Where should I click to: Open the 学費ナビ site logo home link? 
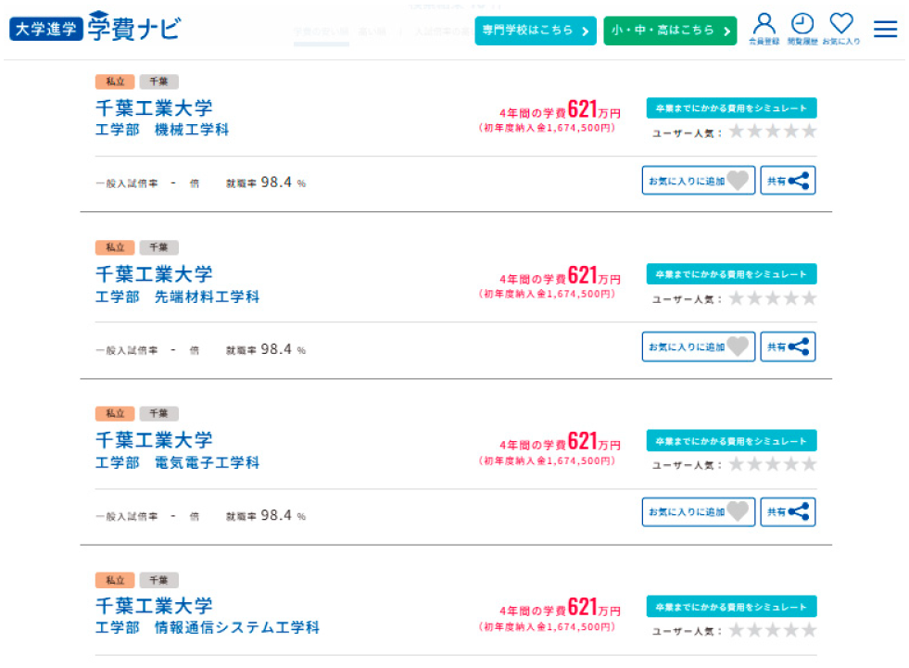[95, 27]
